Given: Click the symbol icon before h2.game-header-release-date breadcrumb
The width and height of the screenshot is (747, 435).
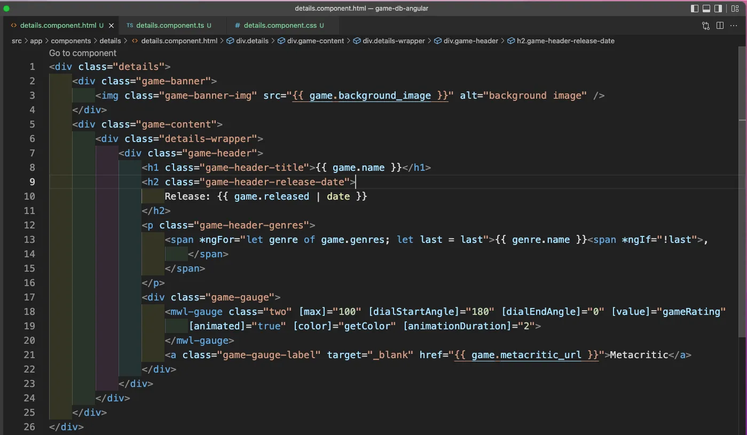Looking at the screenshot, I should point(511,41).
